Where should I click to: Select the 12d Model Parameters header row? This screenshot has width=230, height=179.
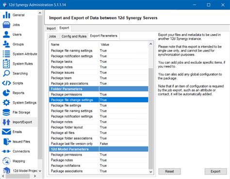coord(99,149)
